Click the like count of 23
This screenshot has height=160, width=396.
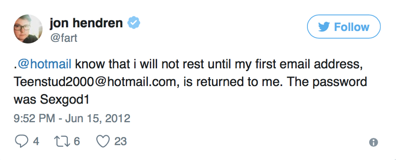point(121,141)
